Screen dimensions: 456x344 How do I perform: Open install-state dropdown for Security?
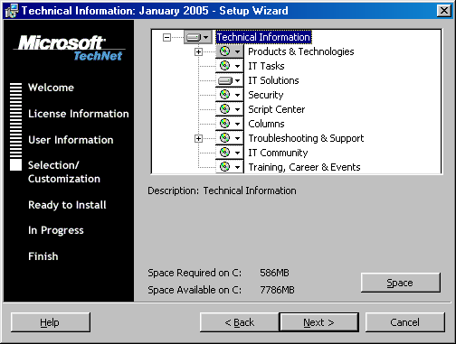230,95
